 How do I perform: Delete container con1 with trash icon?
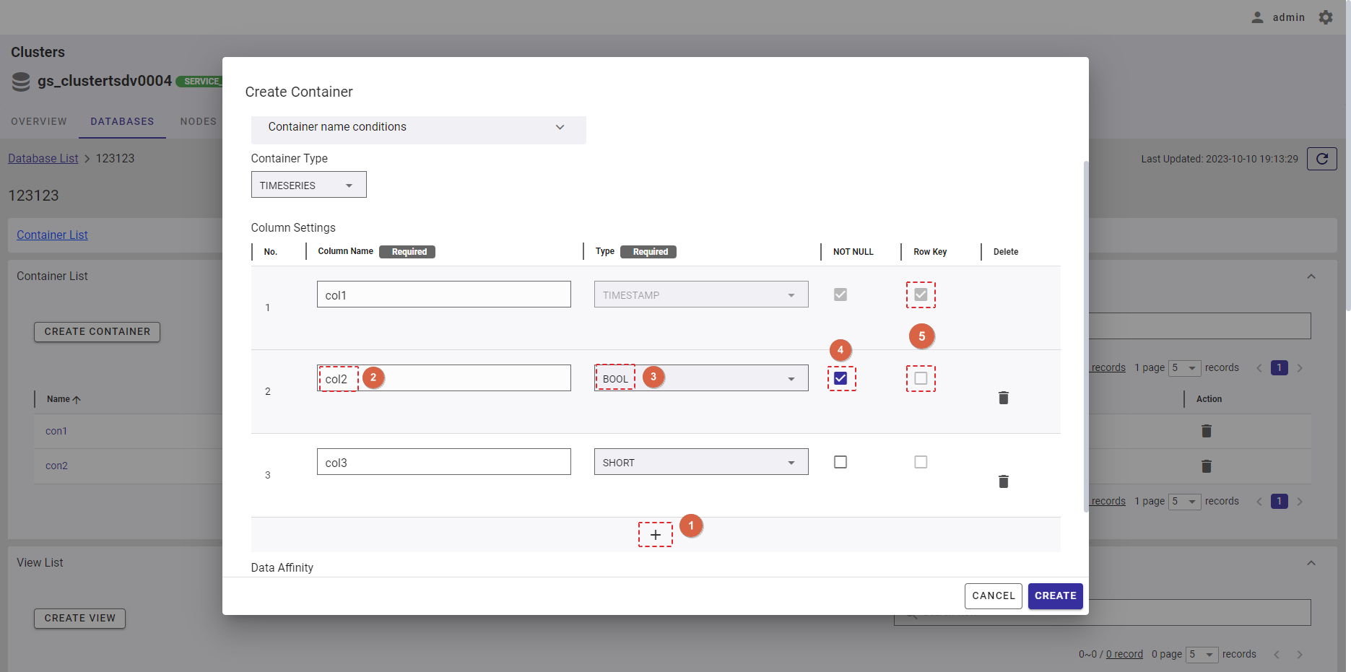[x=1206, y=431]
